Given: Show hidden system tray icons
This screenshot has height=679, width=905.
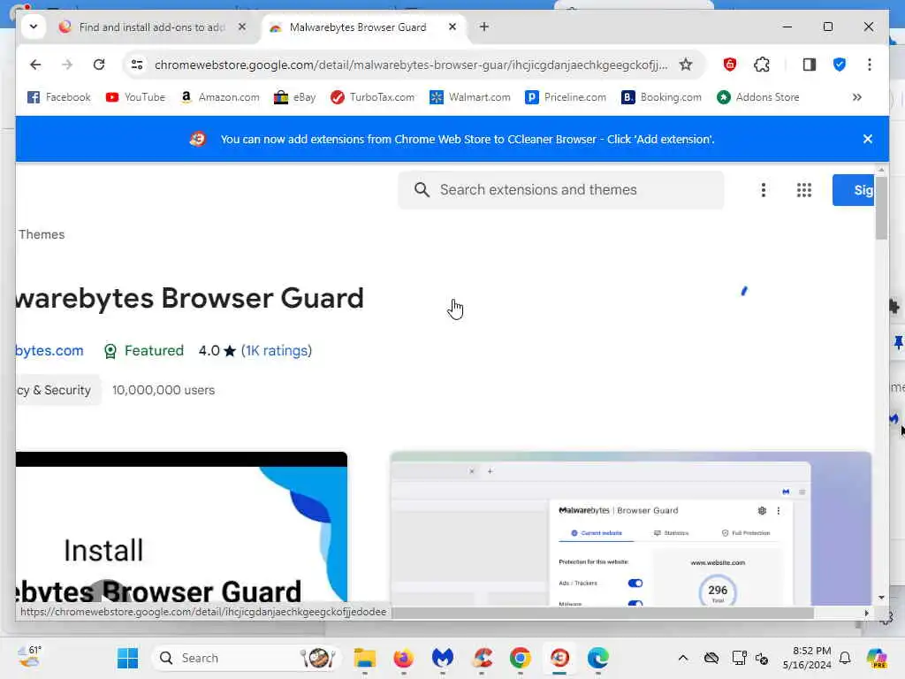Looking at the screenshot, I should (683, 658).
